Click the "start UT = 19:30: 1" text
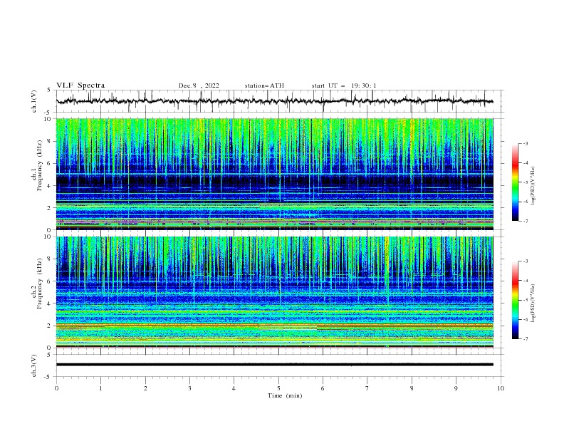Viewport: 564px width, 436px height. (344, 85)
